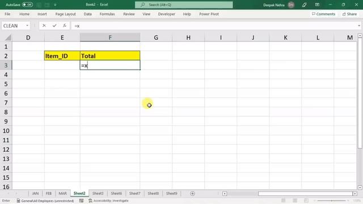The width and height of the screenshot is (363, 204).
Task: Click the Select All corner triangle
Action: pyautogui.click(x=8, y=37)
